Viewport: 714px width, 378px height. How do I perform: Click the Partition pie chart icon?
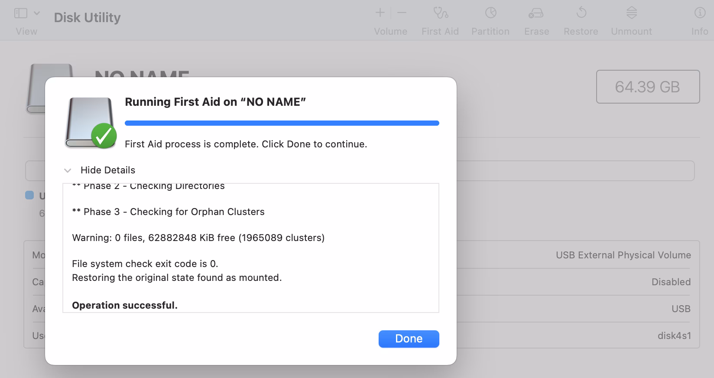pyautogui.click(x=490, y=13)
